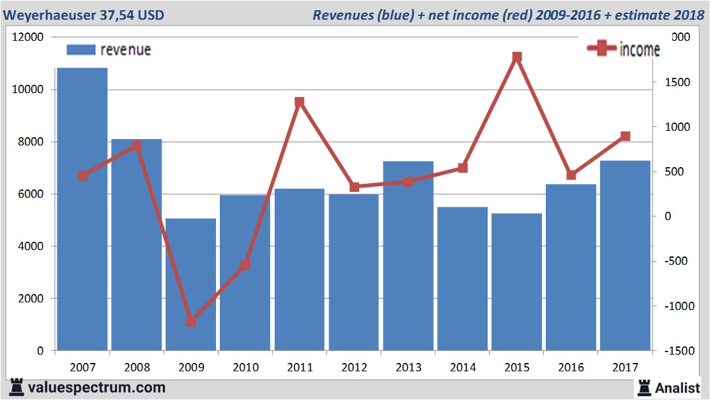Select the 2007 revenue bar

[82, 209]
